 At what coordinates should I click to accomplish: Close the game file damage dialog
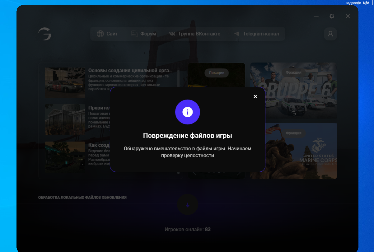(255, 96)
